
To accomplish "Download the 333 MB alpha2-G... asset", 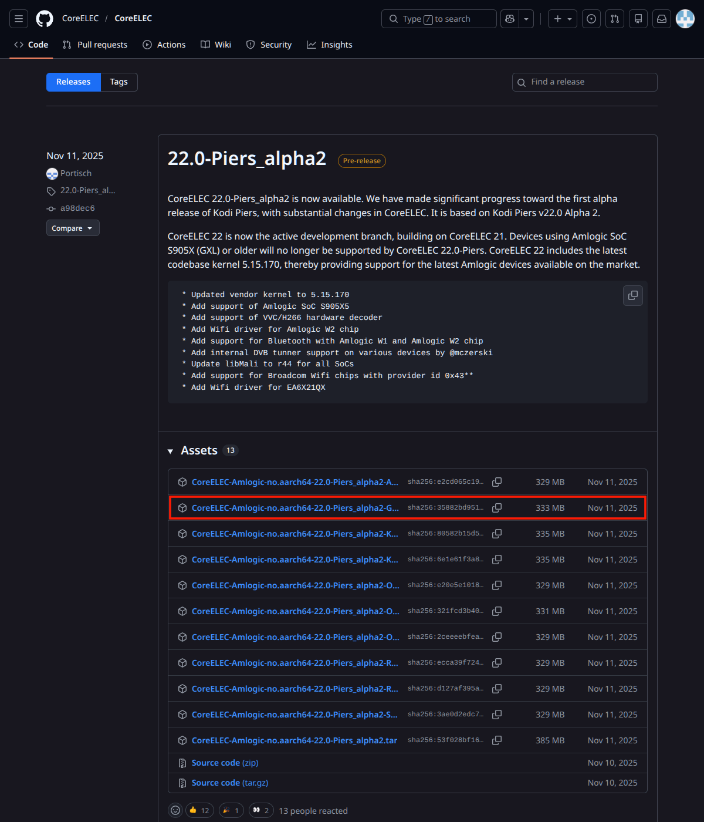I will 295,508.
